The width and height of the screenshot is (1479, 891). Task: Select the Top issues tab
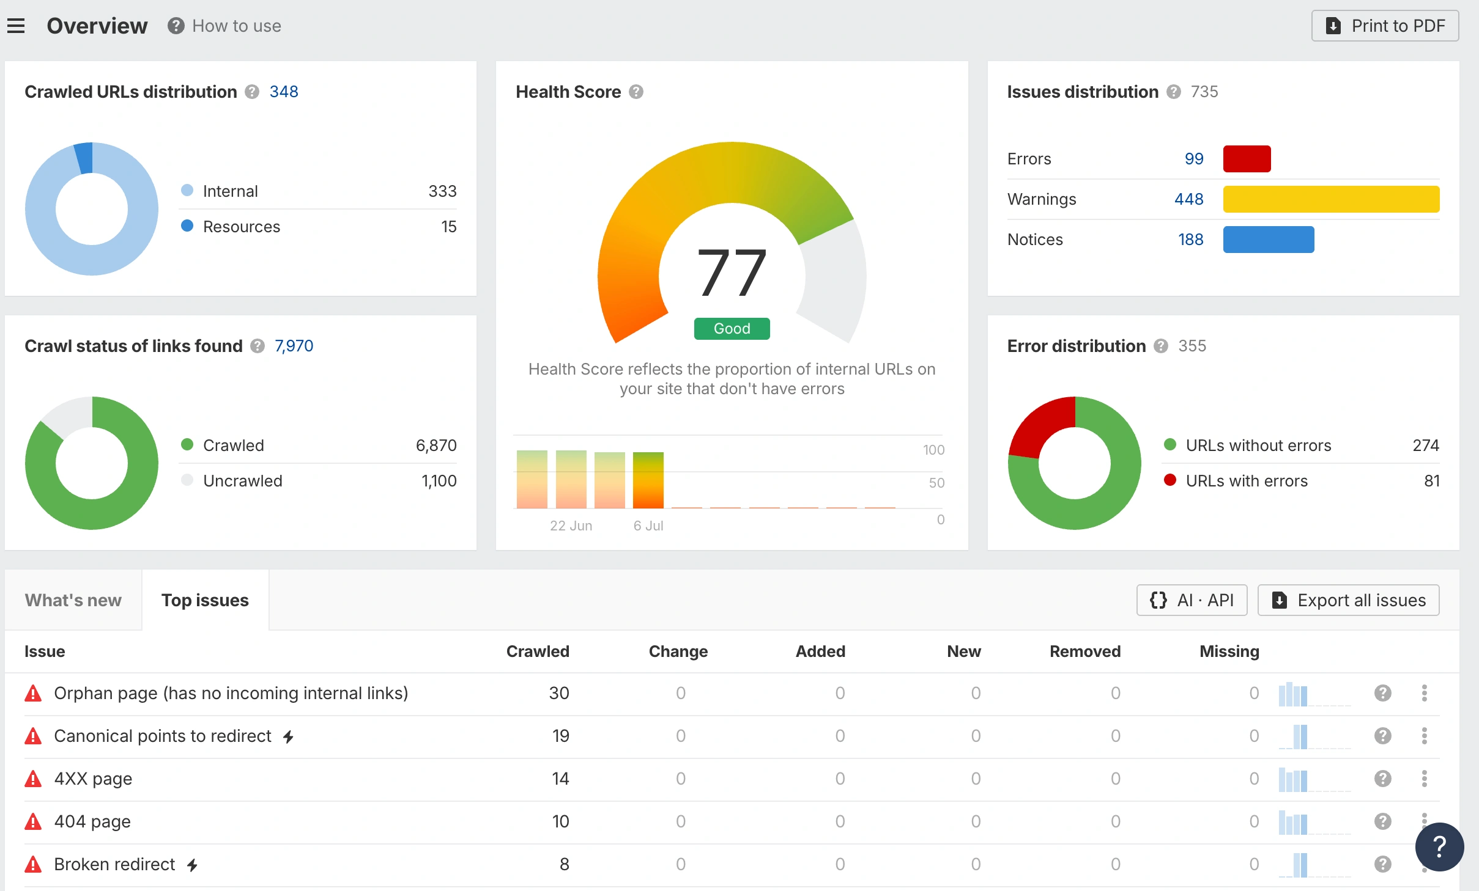pyautogui.click(x=205, y=600)
